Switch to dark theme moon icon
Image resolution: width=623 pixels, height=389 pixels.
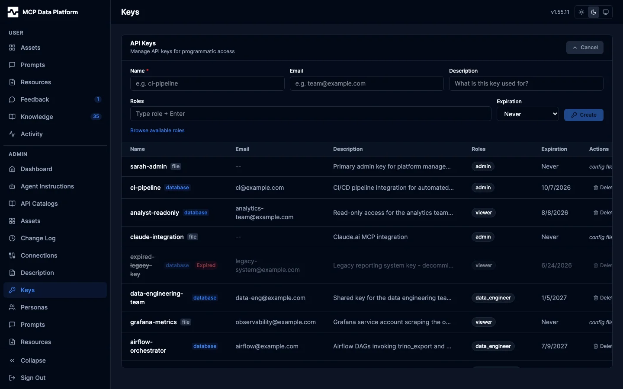tap(594, 12)
